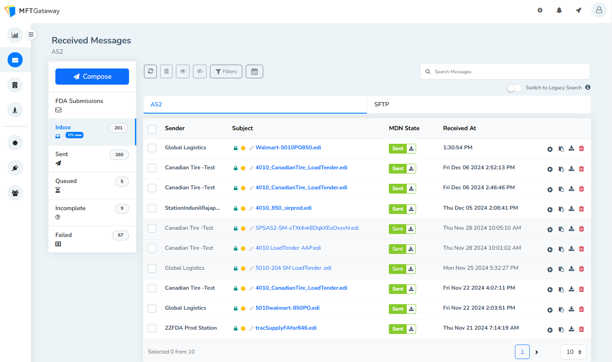Open the Incomplete folder
Viewport: 612px width, 362px height.
pos(92,212)
